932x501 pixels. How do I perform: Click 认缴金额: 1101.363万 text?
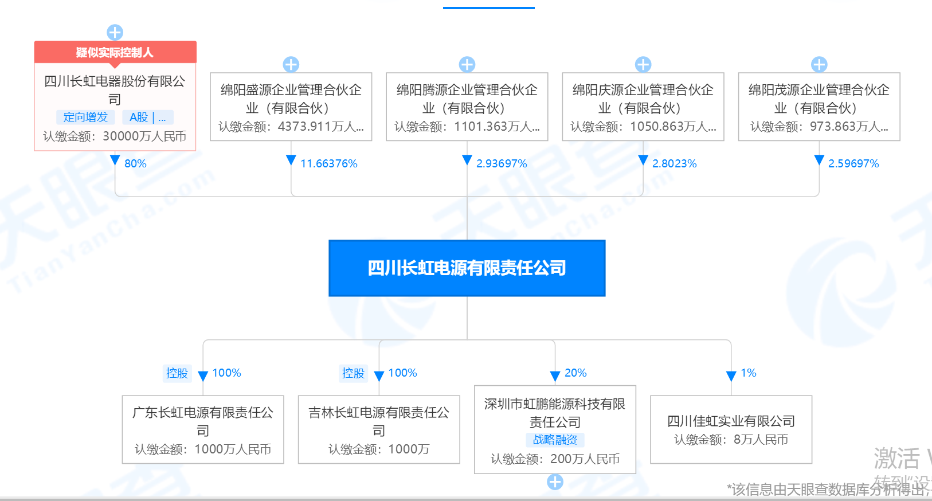pos(467,127)
